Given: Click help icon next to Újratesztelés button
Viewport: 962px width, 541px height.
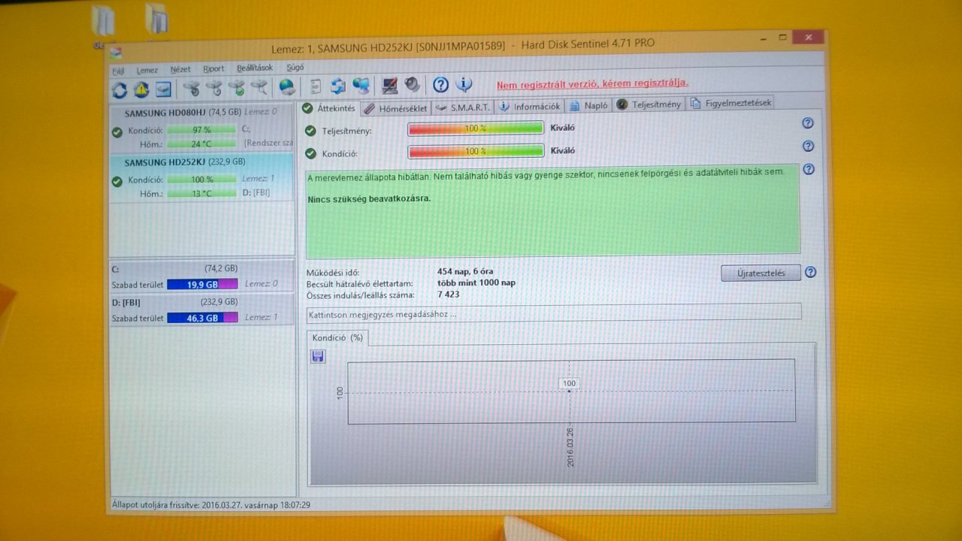Looking at the screenshot, I should (810, 273).
